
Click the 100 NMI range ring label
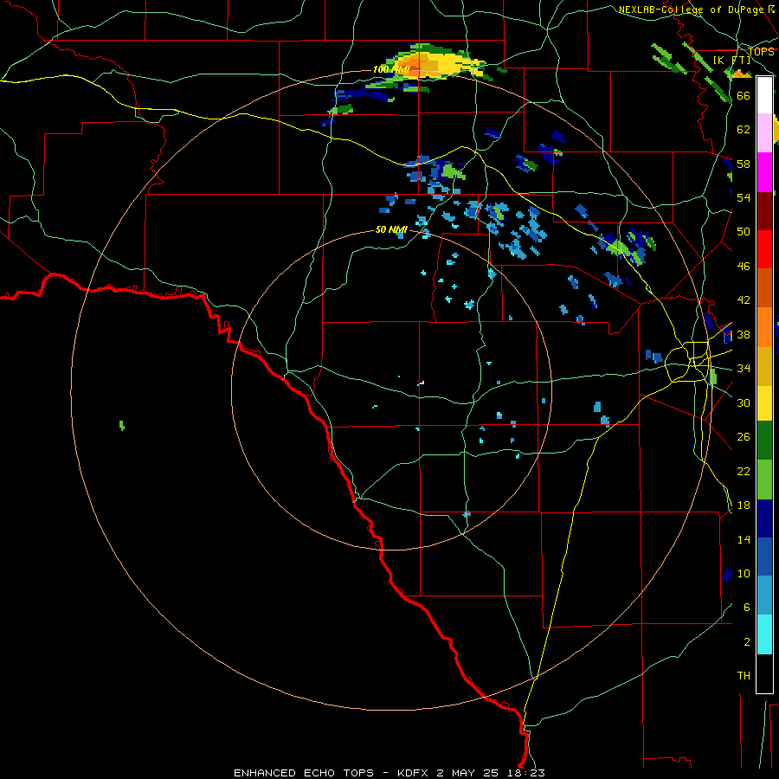[x=390, y=69]
